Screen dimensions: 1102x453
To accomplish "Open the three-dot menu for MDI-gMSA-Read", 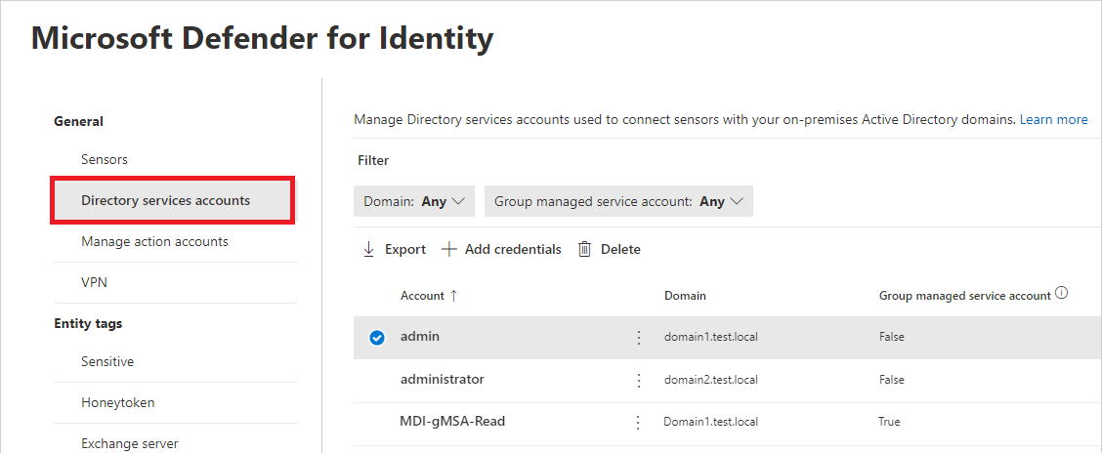I will pyautogui.click(x=638, y=423).
